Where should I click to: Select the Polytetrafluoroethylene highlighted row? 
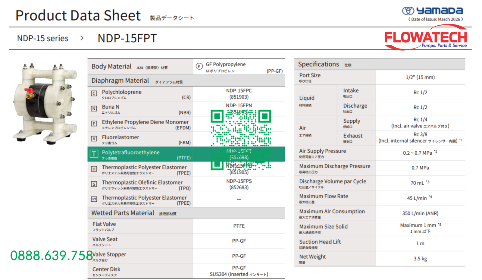[x=186, y=154]
